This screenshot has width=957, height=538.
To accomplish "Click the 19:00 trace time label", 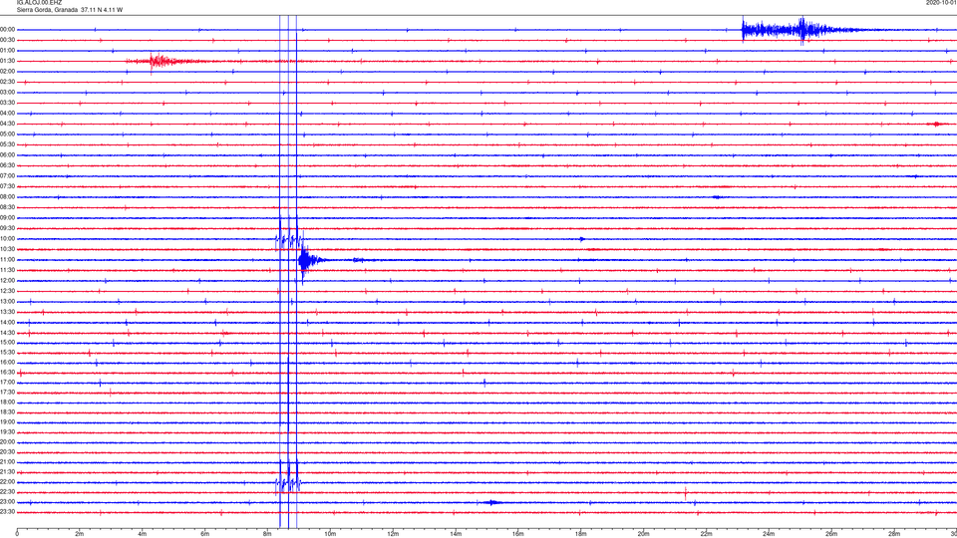I will tap(8, 422).
